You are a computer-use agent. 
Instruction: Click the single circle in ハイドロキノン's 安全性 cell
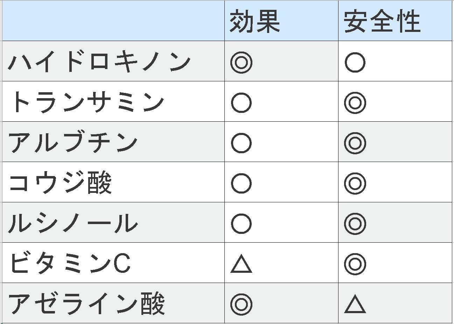click(355, 62)
